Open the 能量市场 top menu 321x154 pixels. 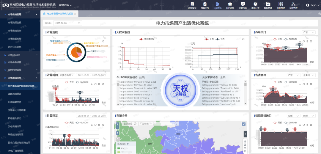(x=65, y=5)
